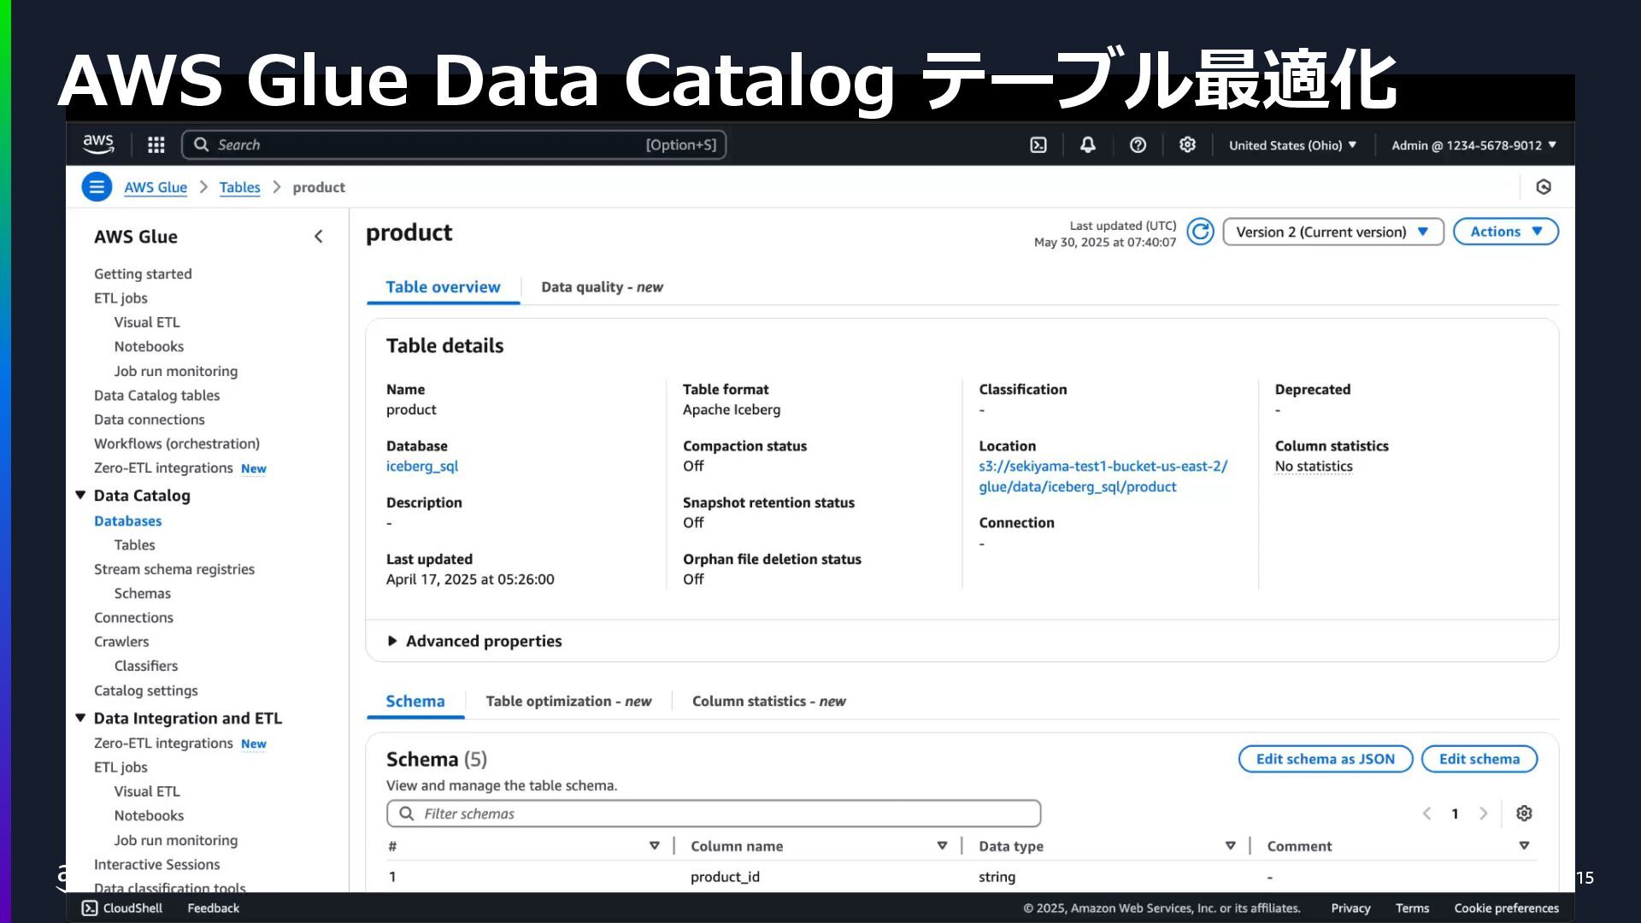This screenshot has width=1641, height=923.
Task: Open the notifications bell
Action: click(x=1087, y=145)
